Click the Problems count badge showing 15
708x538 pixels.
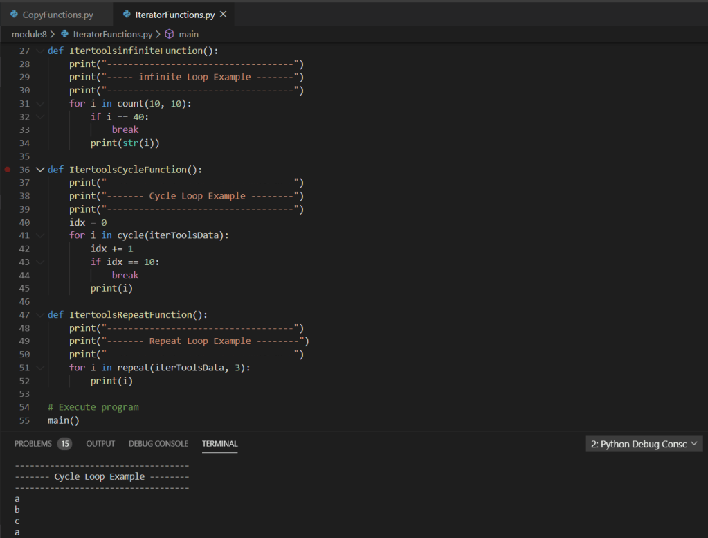tap(64, 444)
